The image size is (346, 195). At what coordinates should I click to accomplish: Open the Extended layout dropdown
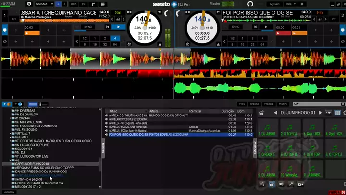(44, 4)
